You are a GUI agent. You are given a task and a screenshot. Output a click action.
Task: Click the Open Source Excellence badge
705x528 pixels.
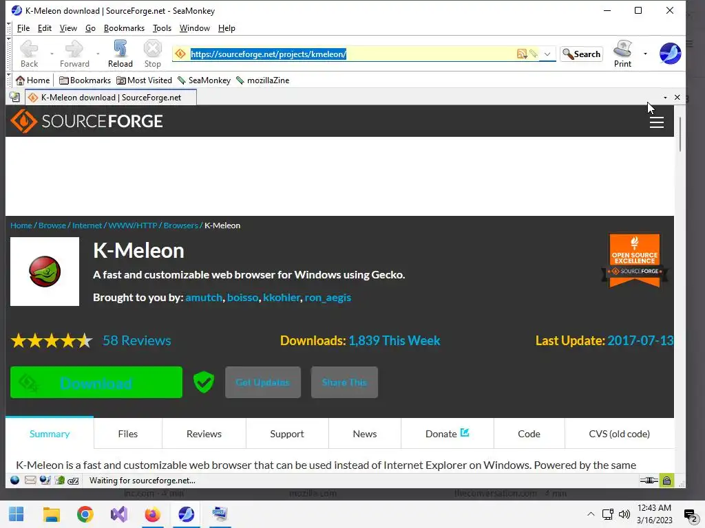click(x=634, y=260)
